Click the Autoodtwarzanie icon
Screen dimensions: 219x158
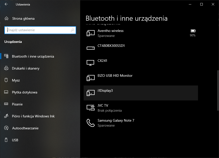[x=6, y=128]
